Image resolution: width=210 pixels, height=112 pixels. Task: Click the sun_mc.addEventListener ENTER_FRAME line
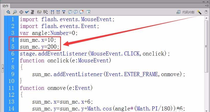[x=109, y=74]
